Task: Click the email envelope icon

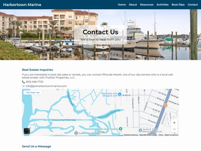Action: pos(23,86)
